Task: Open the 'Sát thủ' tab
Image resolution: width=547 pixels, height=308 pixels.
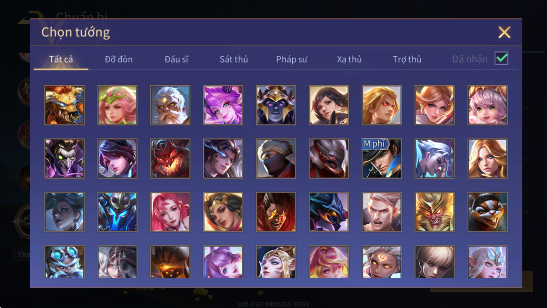Action: pos(234,59)
